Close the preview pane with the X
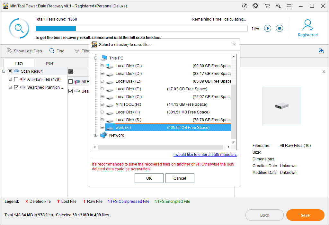The image size is (329, 225). pos(324,72)
